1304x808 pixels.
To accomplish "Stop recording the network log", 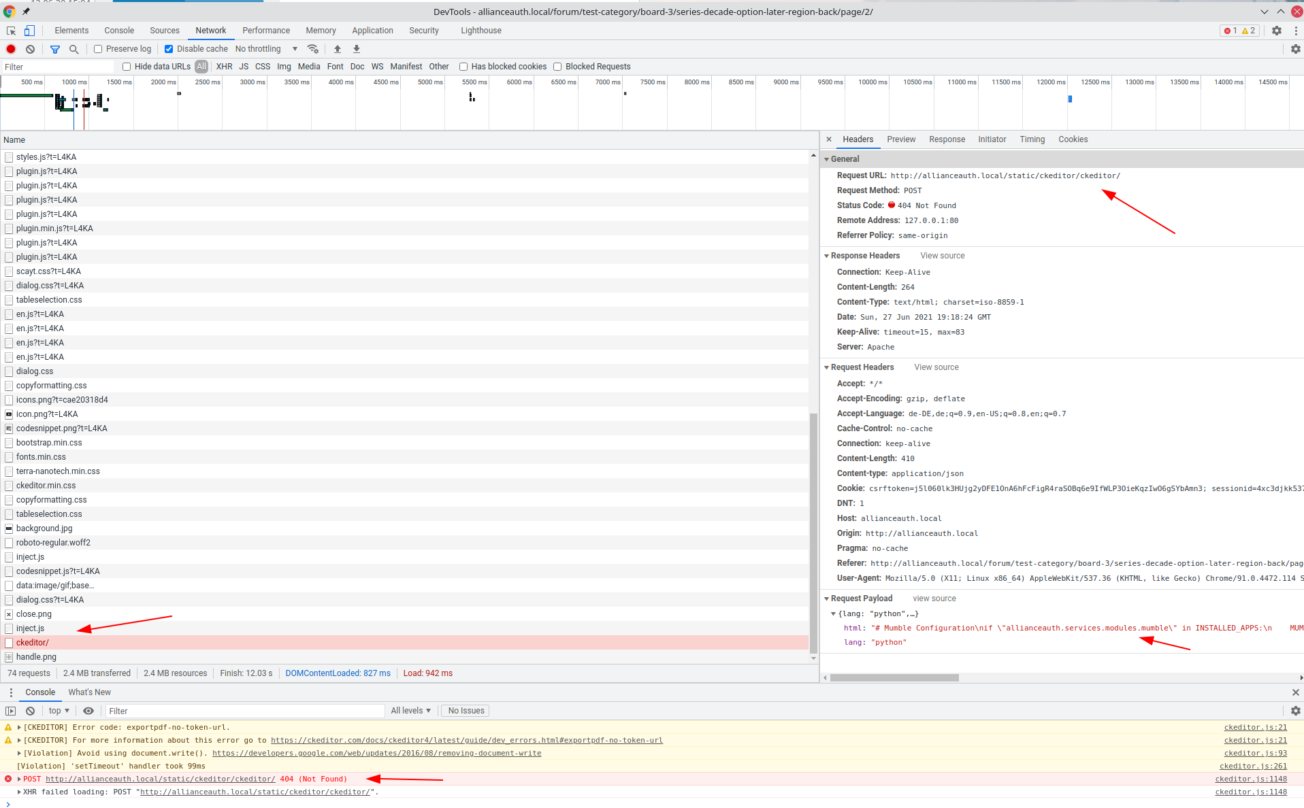I will (10, 48).
